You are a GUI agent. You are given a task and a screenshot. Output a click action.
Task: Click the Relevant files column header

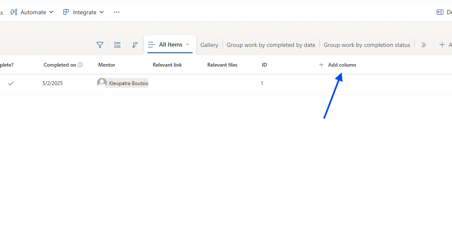(222, 65)
